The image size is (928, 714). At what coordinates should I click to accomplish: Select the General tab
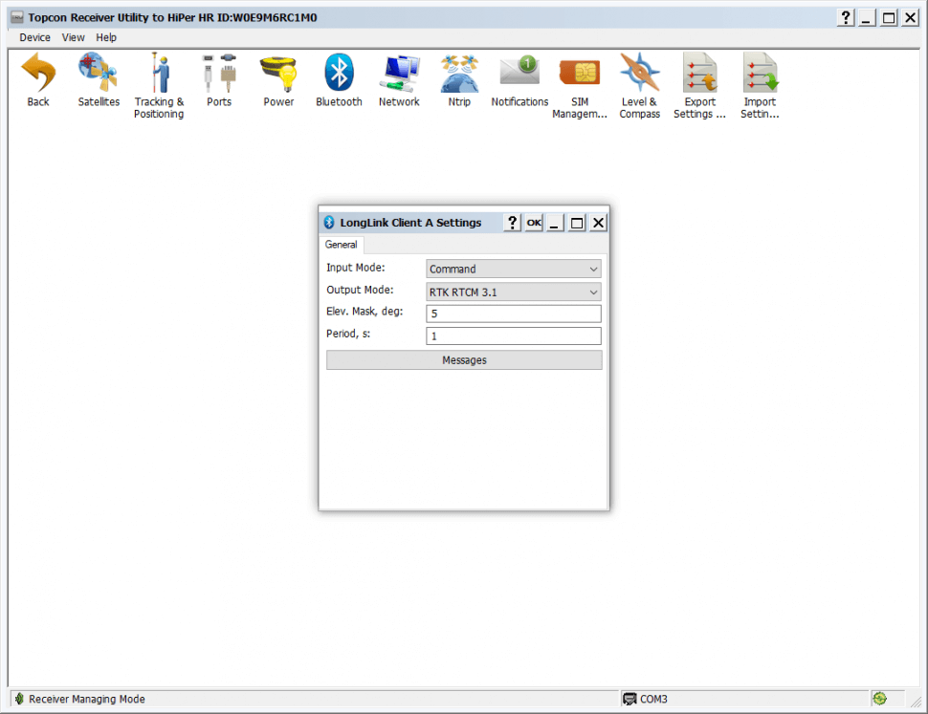(342, 245)
